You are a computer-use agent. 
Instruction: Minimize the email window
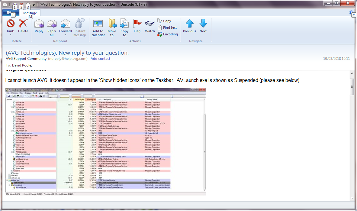(x=328, y=3)
